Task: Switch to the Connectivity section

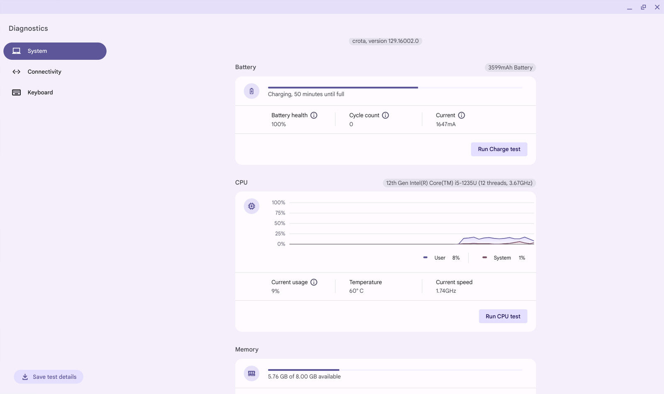Action: tap(44, 72)
